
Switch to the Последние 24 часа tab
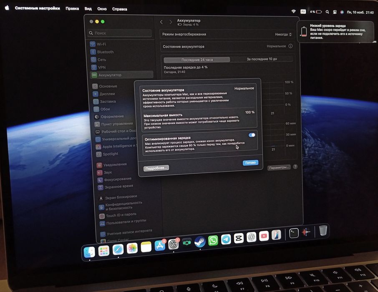[197, 60]
